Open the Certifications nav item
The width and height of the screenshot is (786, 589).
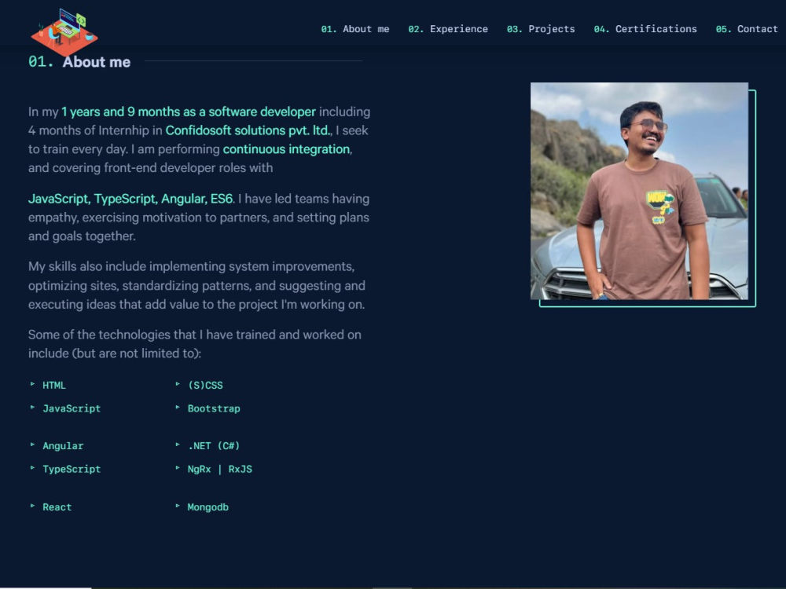[645, 29]
